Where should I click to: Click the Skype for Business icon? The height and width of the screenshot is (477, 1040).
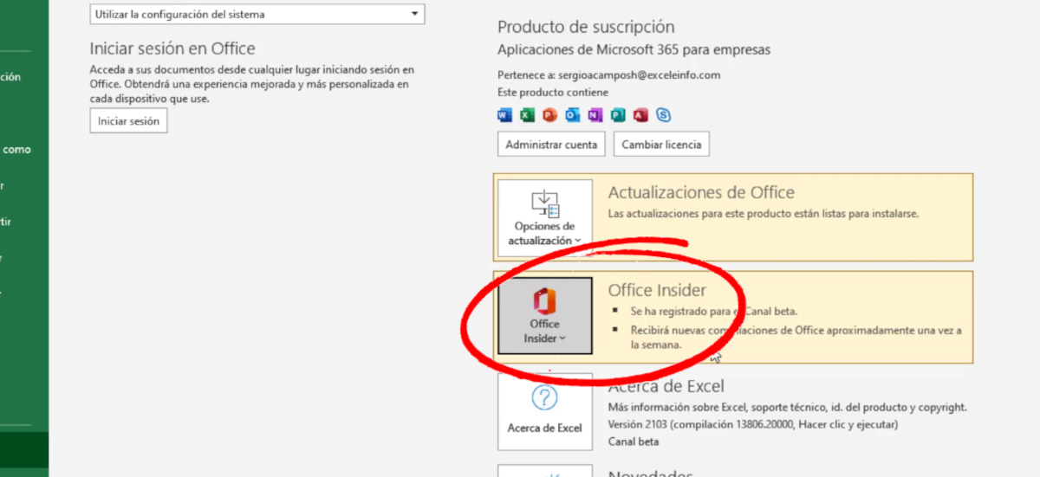[x=663, y=115]
